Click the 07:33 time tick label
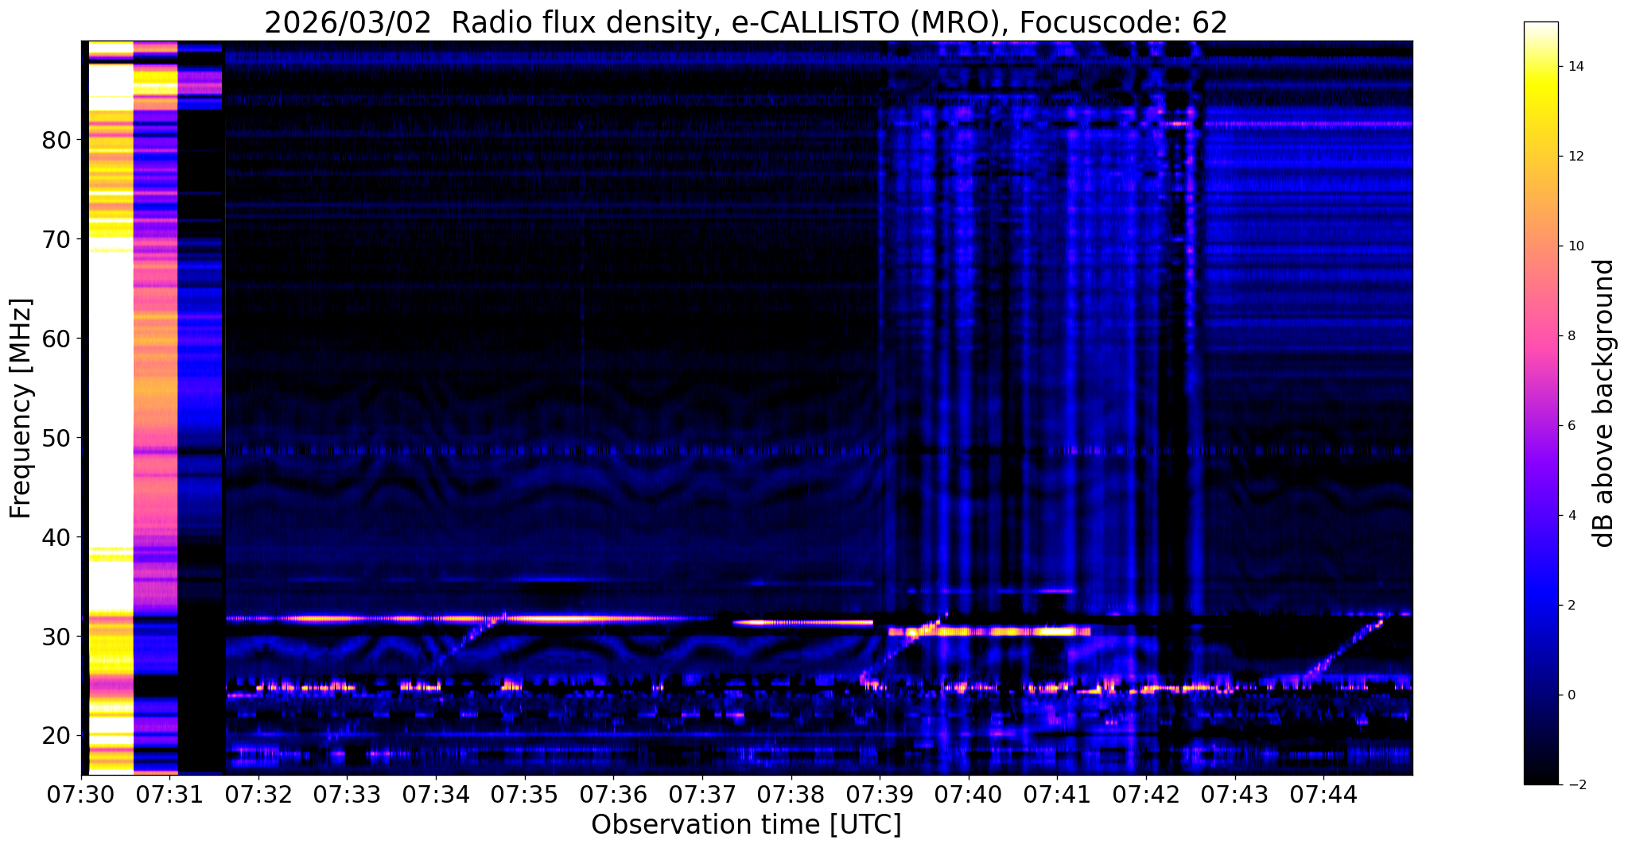Viewport: 1628px width, 848px height. [x=347, y=793]
